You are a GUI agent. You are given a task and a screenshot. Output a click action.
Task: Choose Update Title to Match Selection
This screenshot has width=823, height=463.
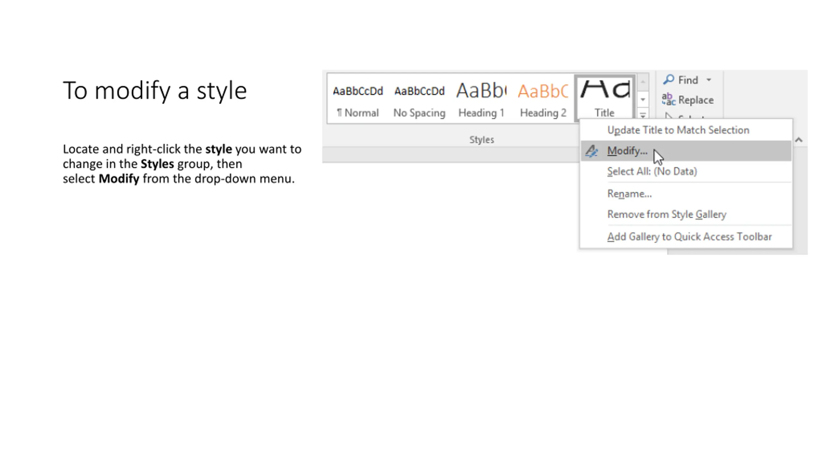coord(678,130)
